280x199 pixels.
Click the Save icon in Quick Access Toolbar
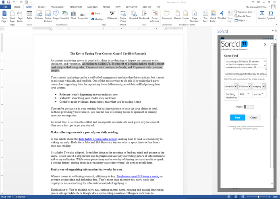click(x=8, y=2)
